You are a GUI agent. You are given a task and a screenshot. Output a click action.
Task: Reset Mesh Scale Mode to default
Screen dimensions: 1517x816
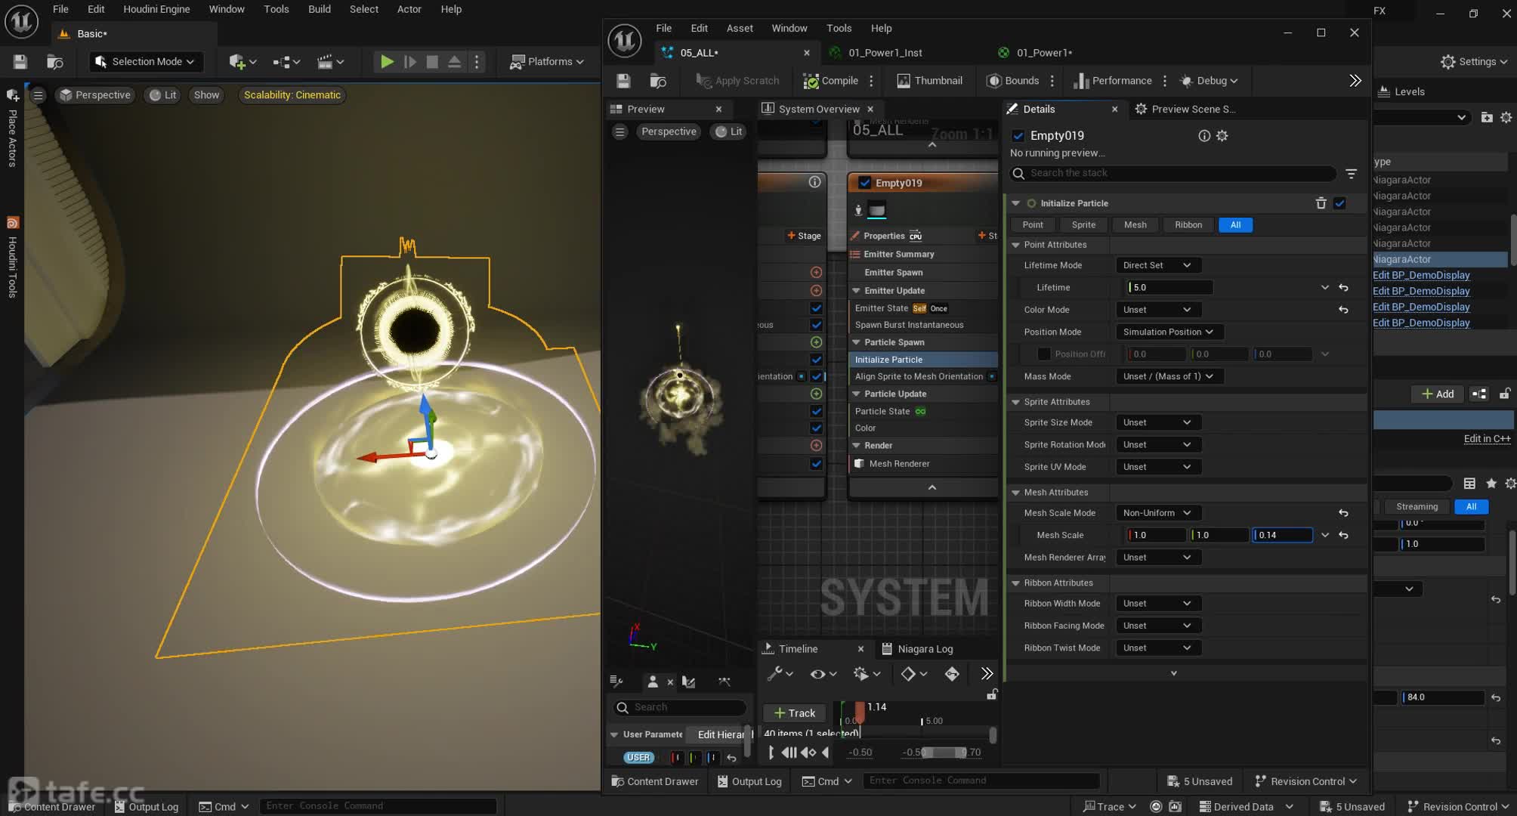(1343, 513)
